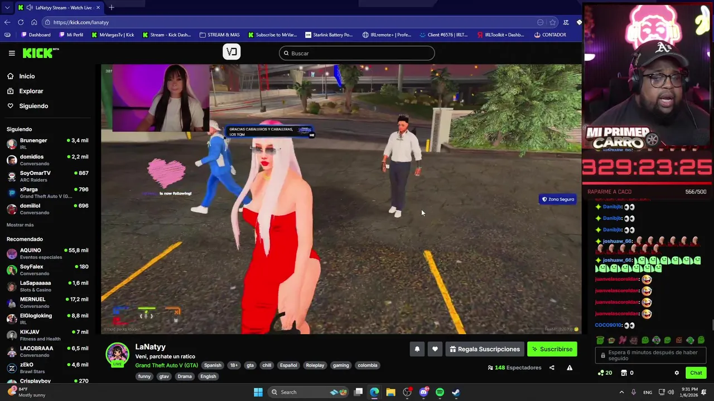
Task: Show hidden system tray icons
Action: (x=621, y=392)
